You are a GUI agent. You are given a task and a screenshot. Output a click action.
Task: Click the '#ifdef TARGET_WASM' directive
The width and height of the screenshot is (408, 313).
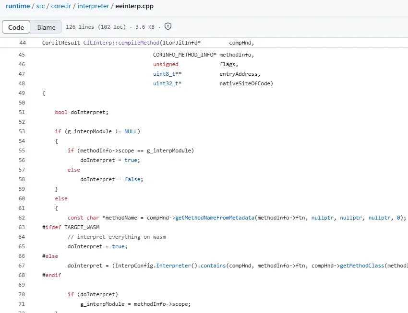pos(71,227)
